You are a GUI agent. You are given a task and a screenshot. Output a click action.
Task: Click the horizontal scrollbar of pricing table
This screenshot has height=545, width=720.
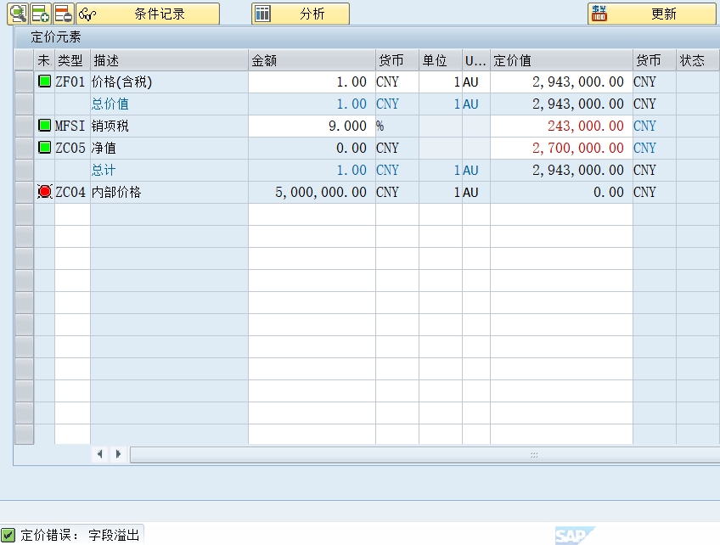(x=425, y=455)
